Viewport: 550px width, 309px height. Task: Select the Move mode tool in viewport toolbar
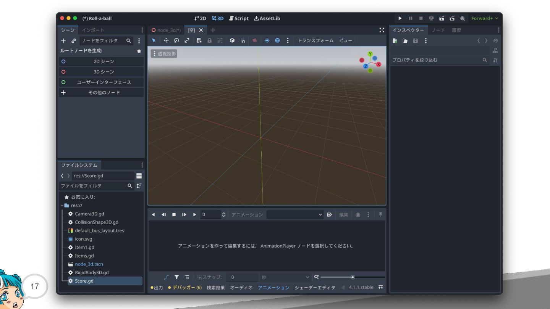pyautogui.click(x=166, y=40)
